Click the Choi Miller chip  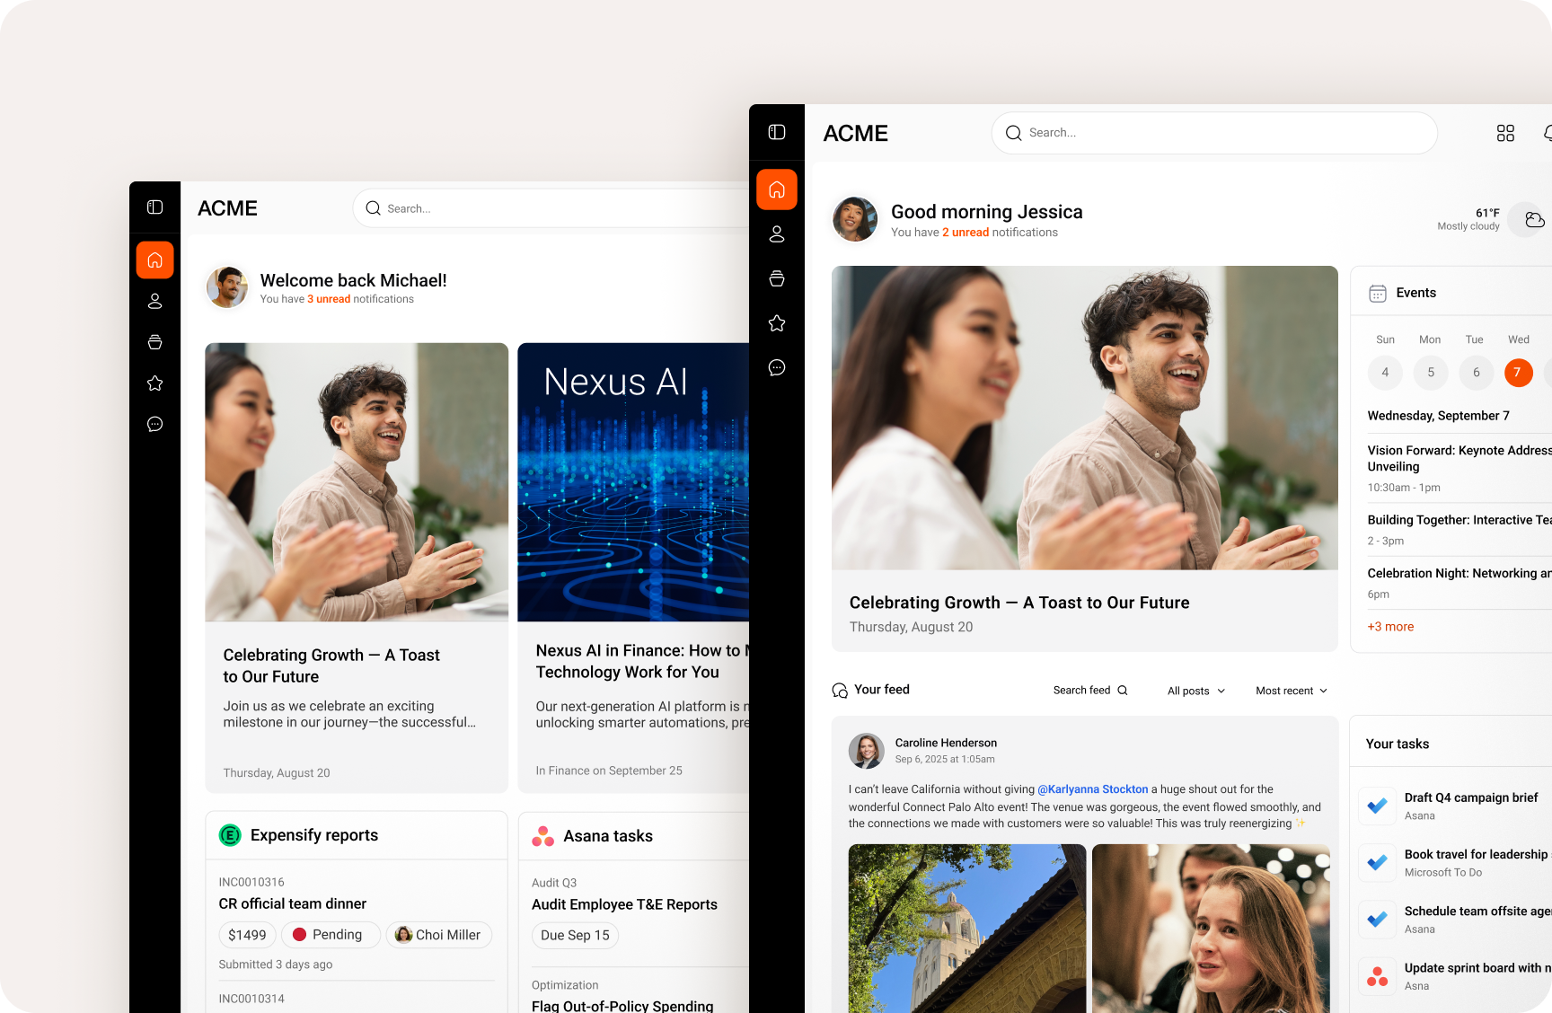pyautogui.click(x=439, y=935)
